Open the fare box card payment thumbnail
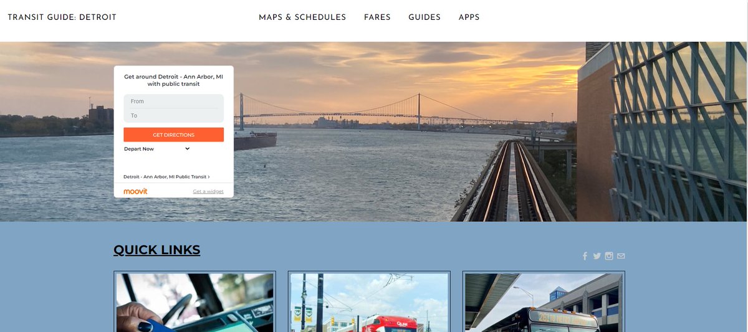Viewport: 748px width, 332px height. [x=194, y=301]
